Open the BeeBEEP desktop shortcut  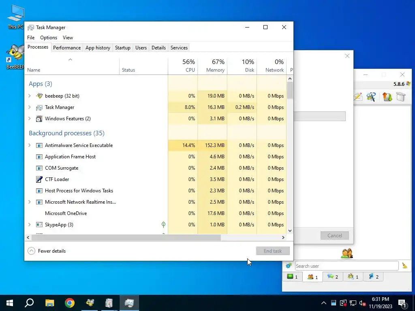pos(15,57)
